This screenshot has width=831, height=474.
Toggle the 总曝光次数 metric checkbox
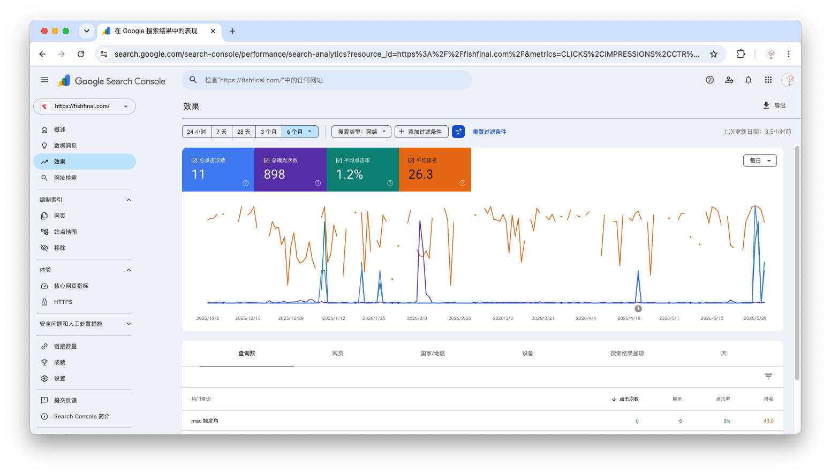click(267, 160)
